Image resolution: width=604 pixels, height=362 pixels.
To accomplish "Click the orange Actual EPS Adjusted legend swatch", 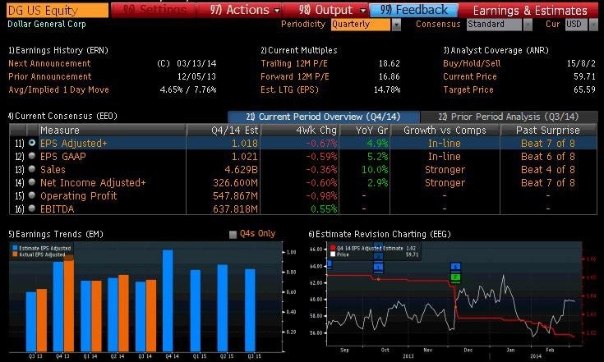I will (x=15, y=254).
